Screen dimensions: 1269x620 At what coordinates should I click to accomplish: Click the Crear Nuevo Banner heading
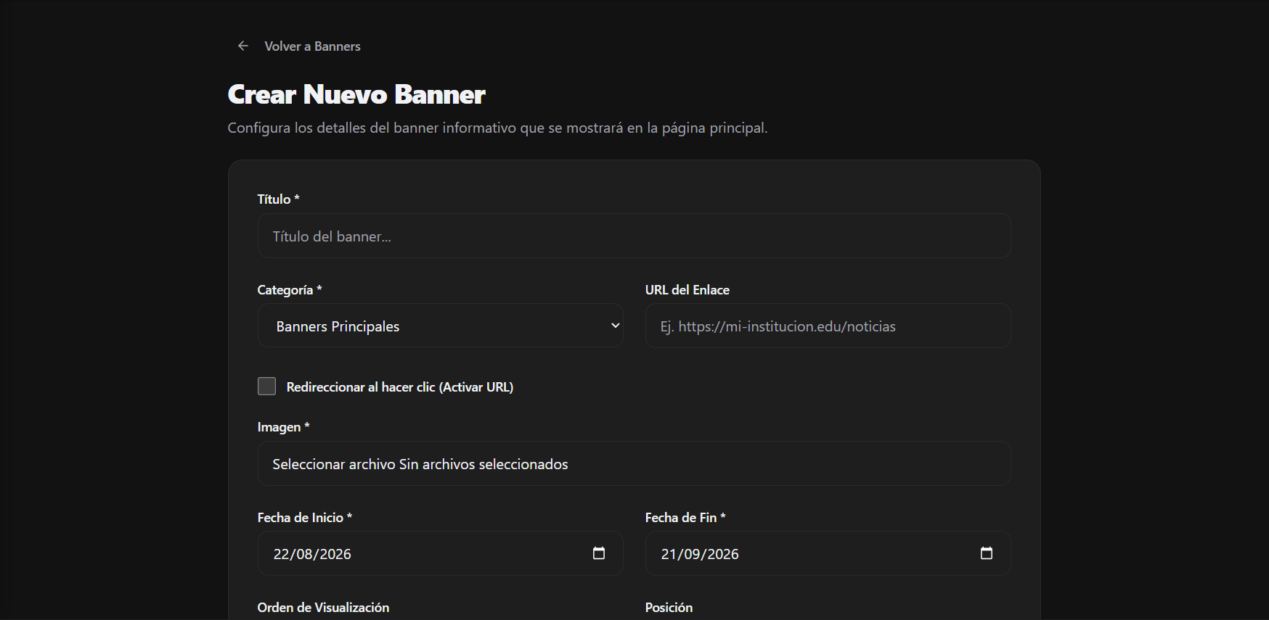tap(356, 94)
